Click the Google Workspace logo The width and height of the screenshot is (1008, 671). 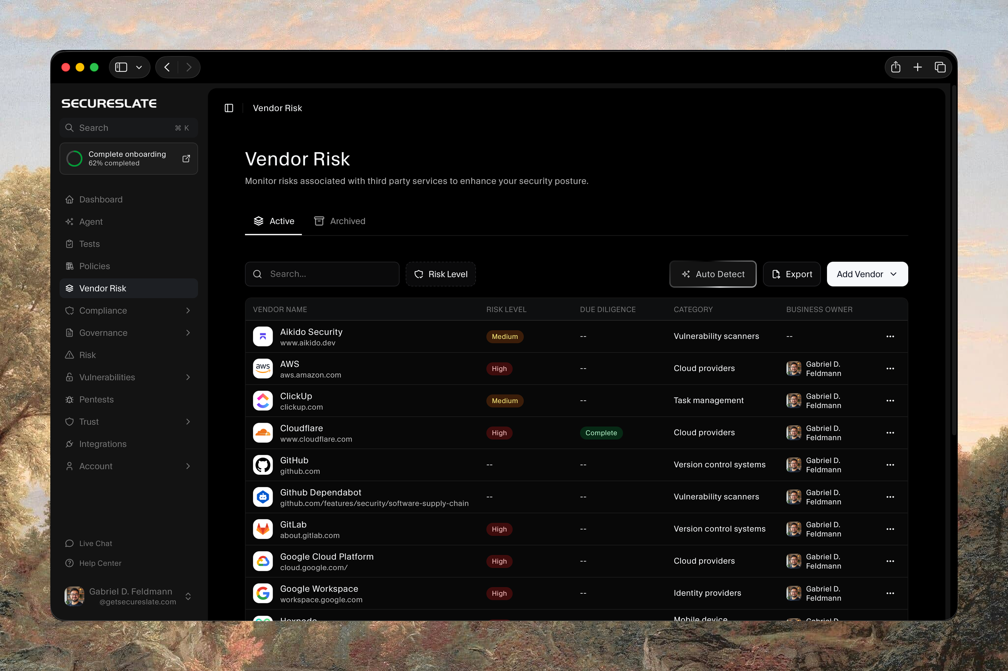pyautogui.click(x=263, y=593)
